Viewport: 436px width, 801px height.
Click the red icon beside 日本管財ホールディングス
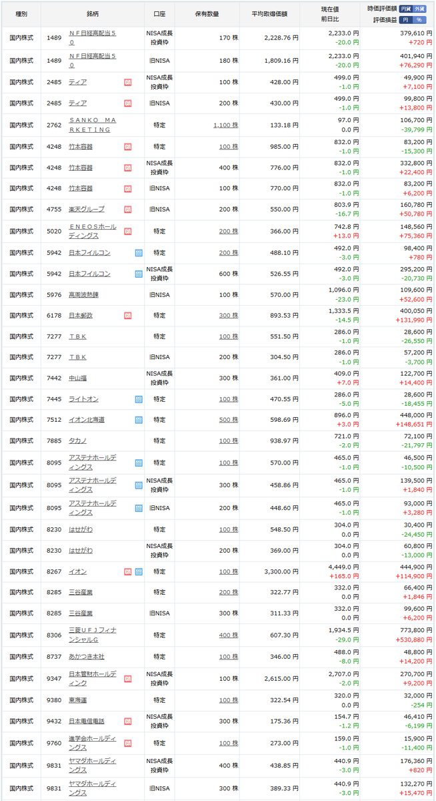127,678
